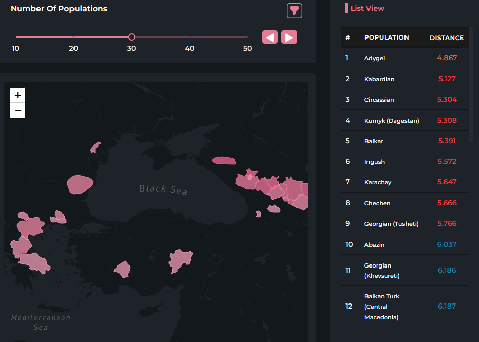
Task: Select the Kabardian row
Action: click(379, 79)
